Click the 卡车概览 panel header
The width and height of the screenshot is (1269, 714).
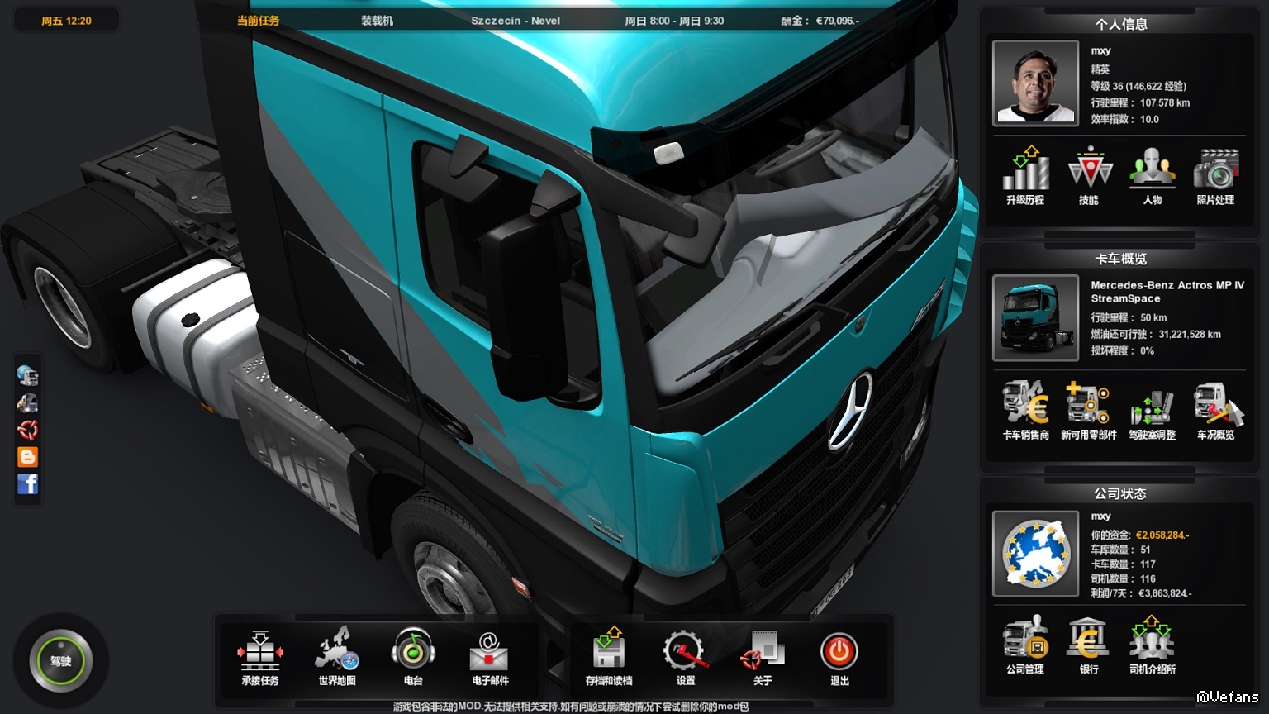pyautogui.click(x=1121, y=259)
